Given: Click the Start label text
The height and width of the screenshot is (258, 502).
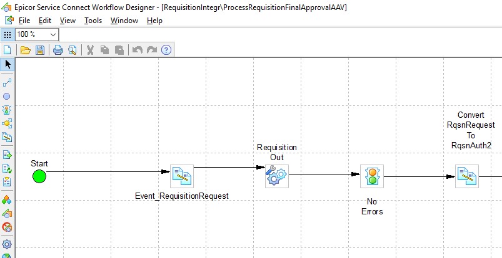Looking at the screenshot, I should pyautogui.click(x=39, y=163).
